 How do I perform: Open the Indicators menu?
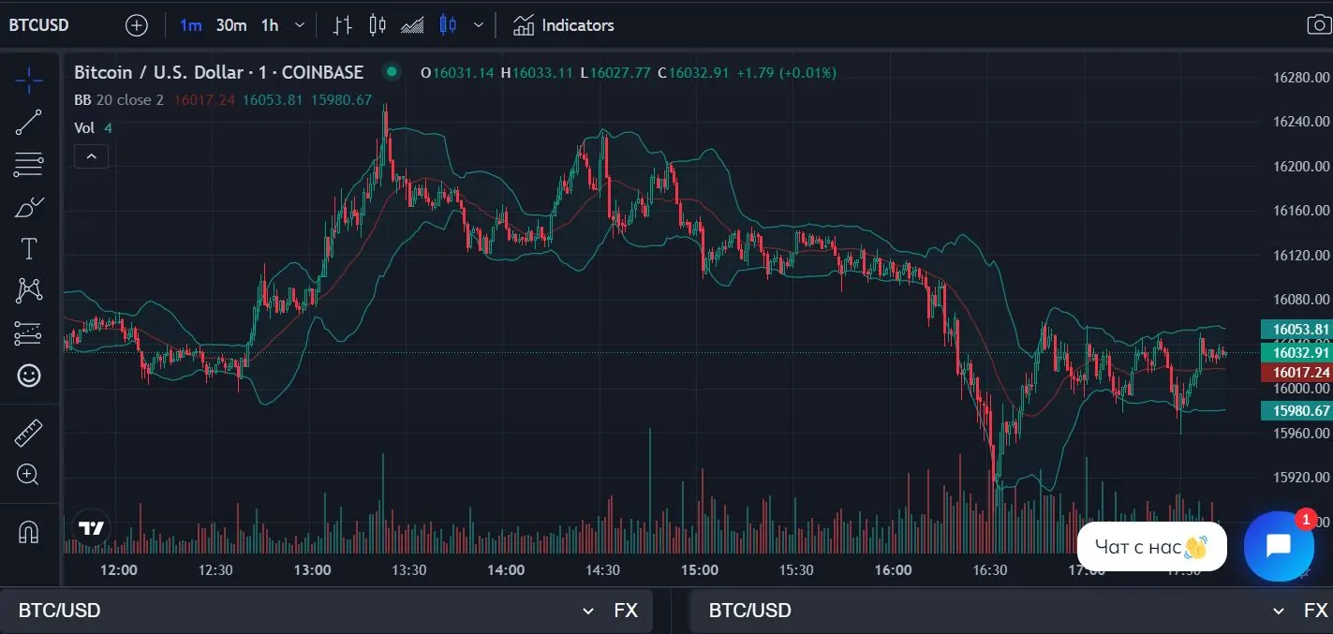tap(564, 25)
